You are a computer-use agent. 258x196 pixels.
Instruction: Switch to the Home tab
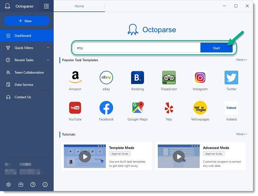click(x=79, y=6)
